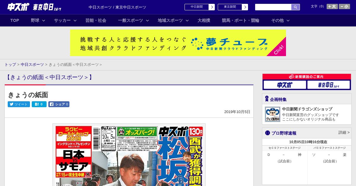Open the サッカー menu item

coord(62,20)
